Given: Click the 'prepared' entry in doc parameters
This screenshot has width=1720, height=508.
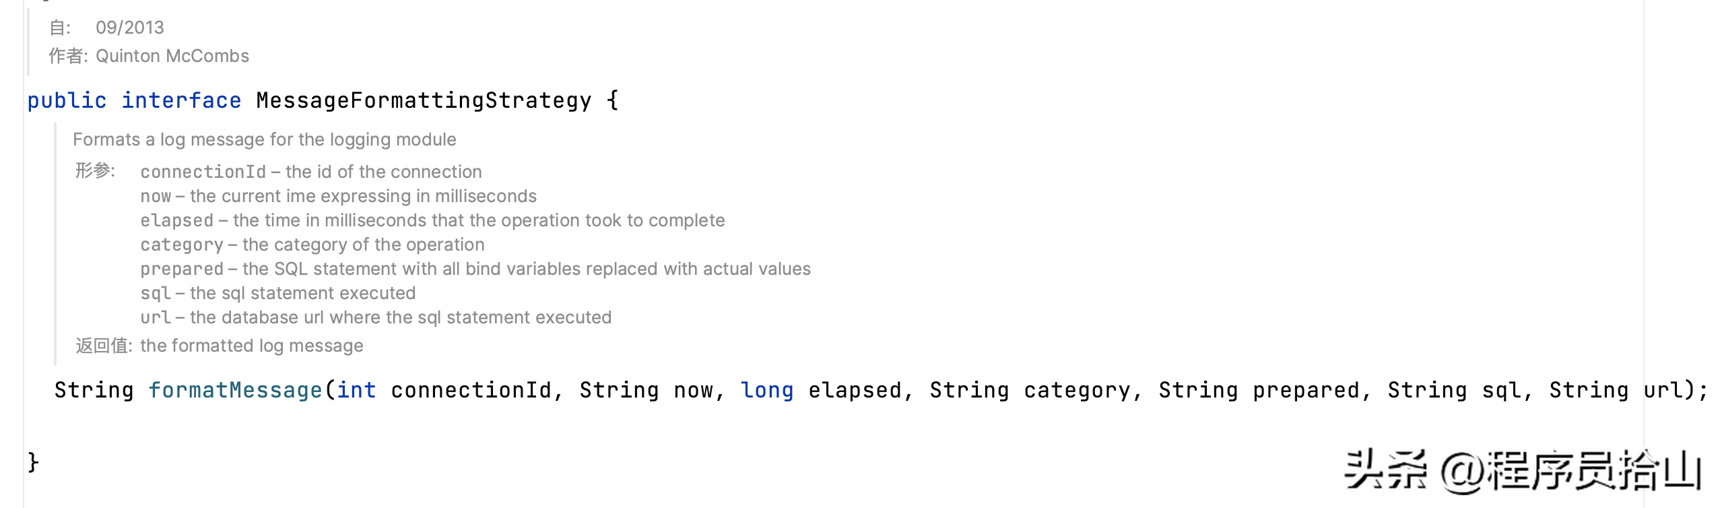Looking at the screenshot, I should pyautogui.click(x=181, y=269).
